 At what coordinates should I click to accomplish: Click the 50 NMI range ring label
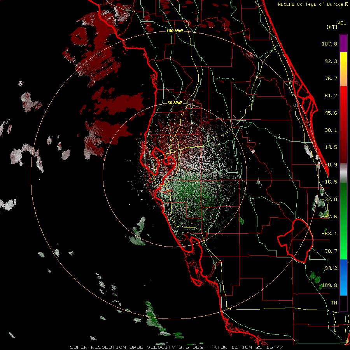coord(175,103)
